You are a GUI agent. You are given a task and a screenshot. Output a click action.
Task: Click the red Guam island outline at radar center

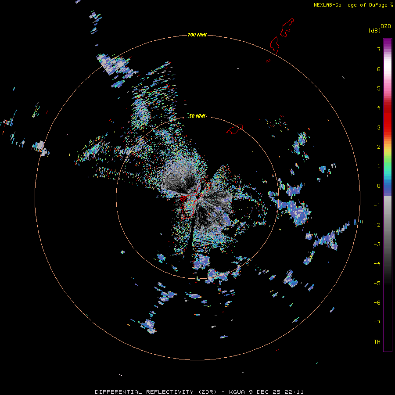click(196, 198)
